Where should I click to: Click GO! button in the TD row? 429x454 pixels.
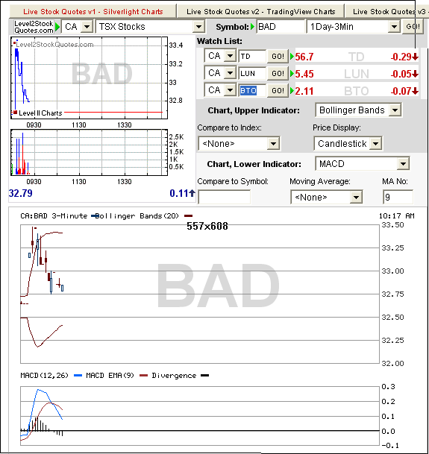coord(278,56)
